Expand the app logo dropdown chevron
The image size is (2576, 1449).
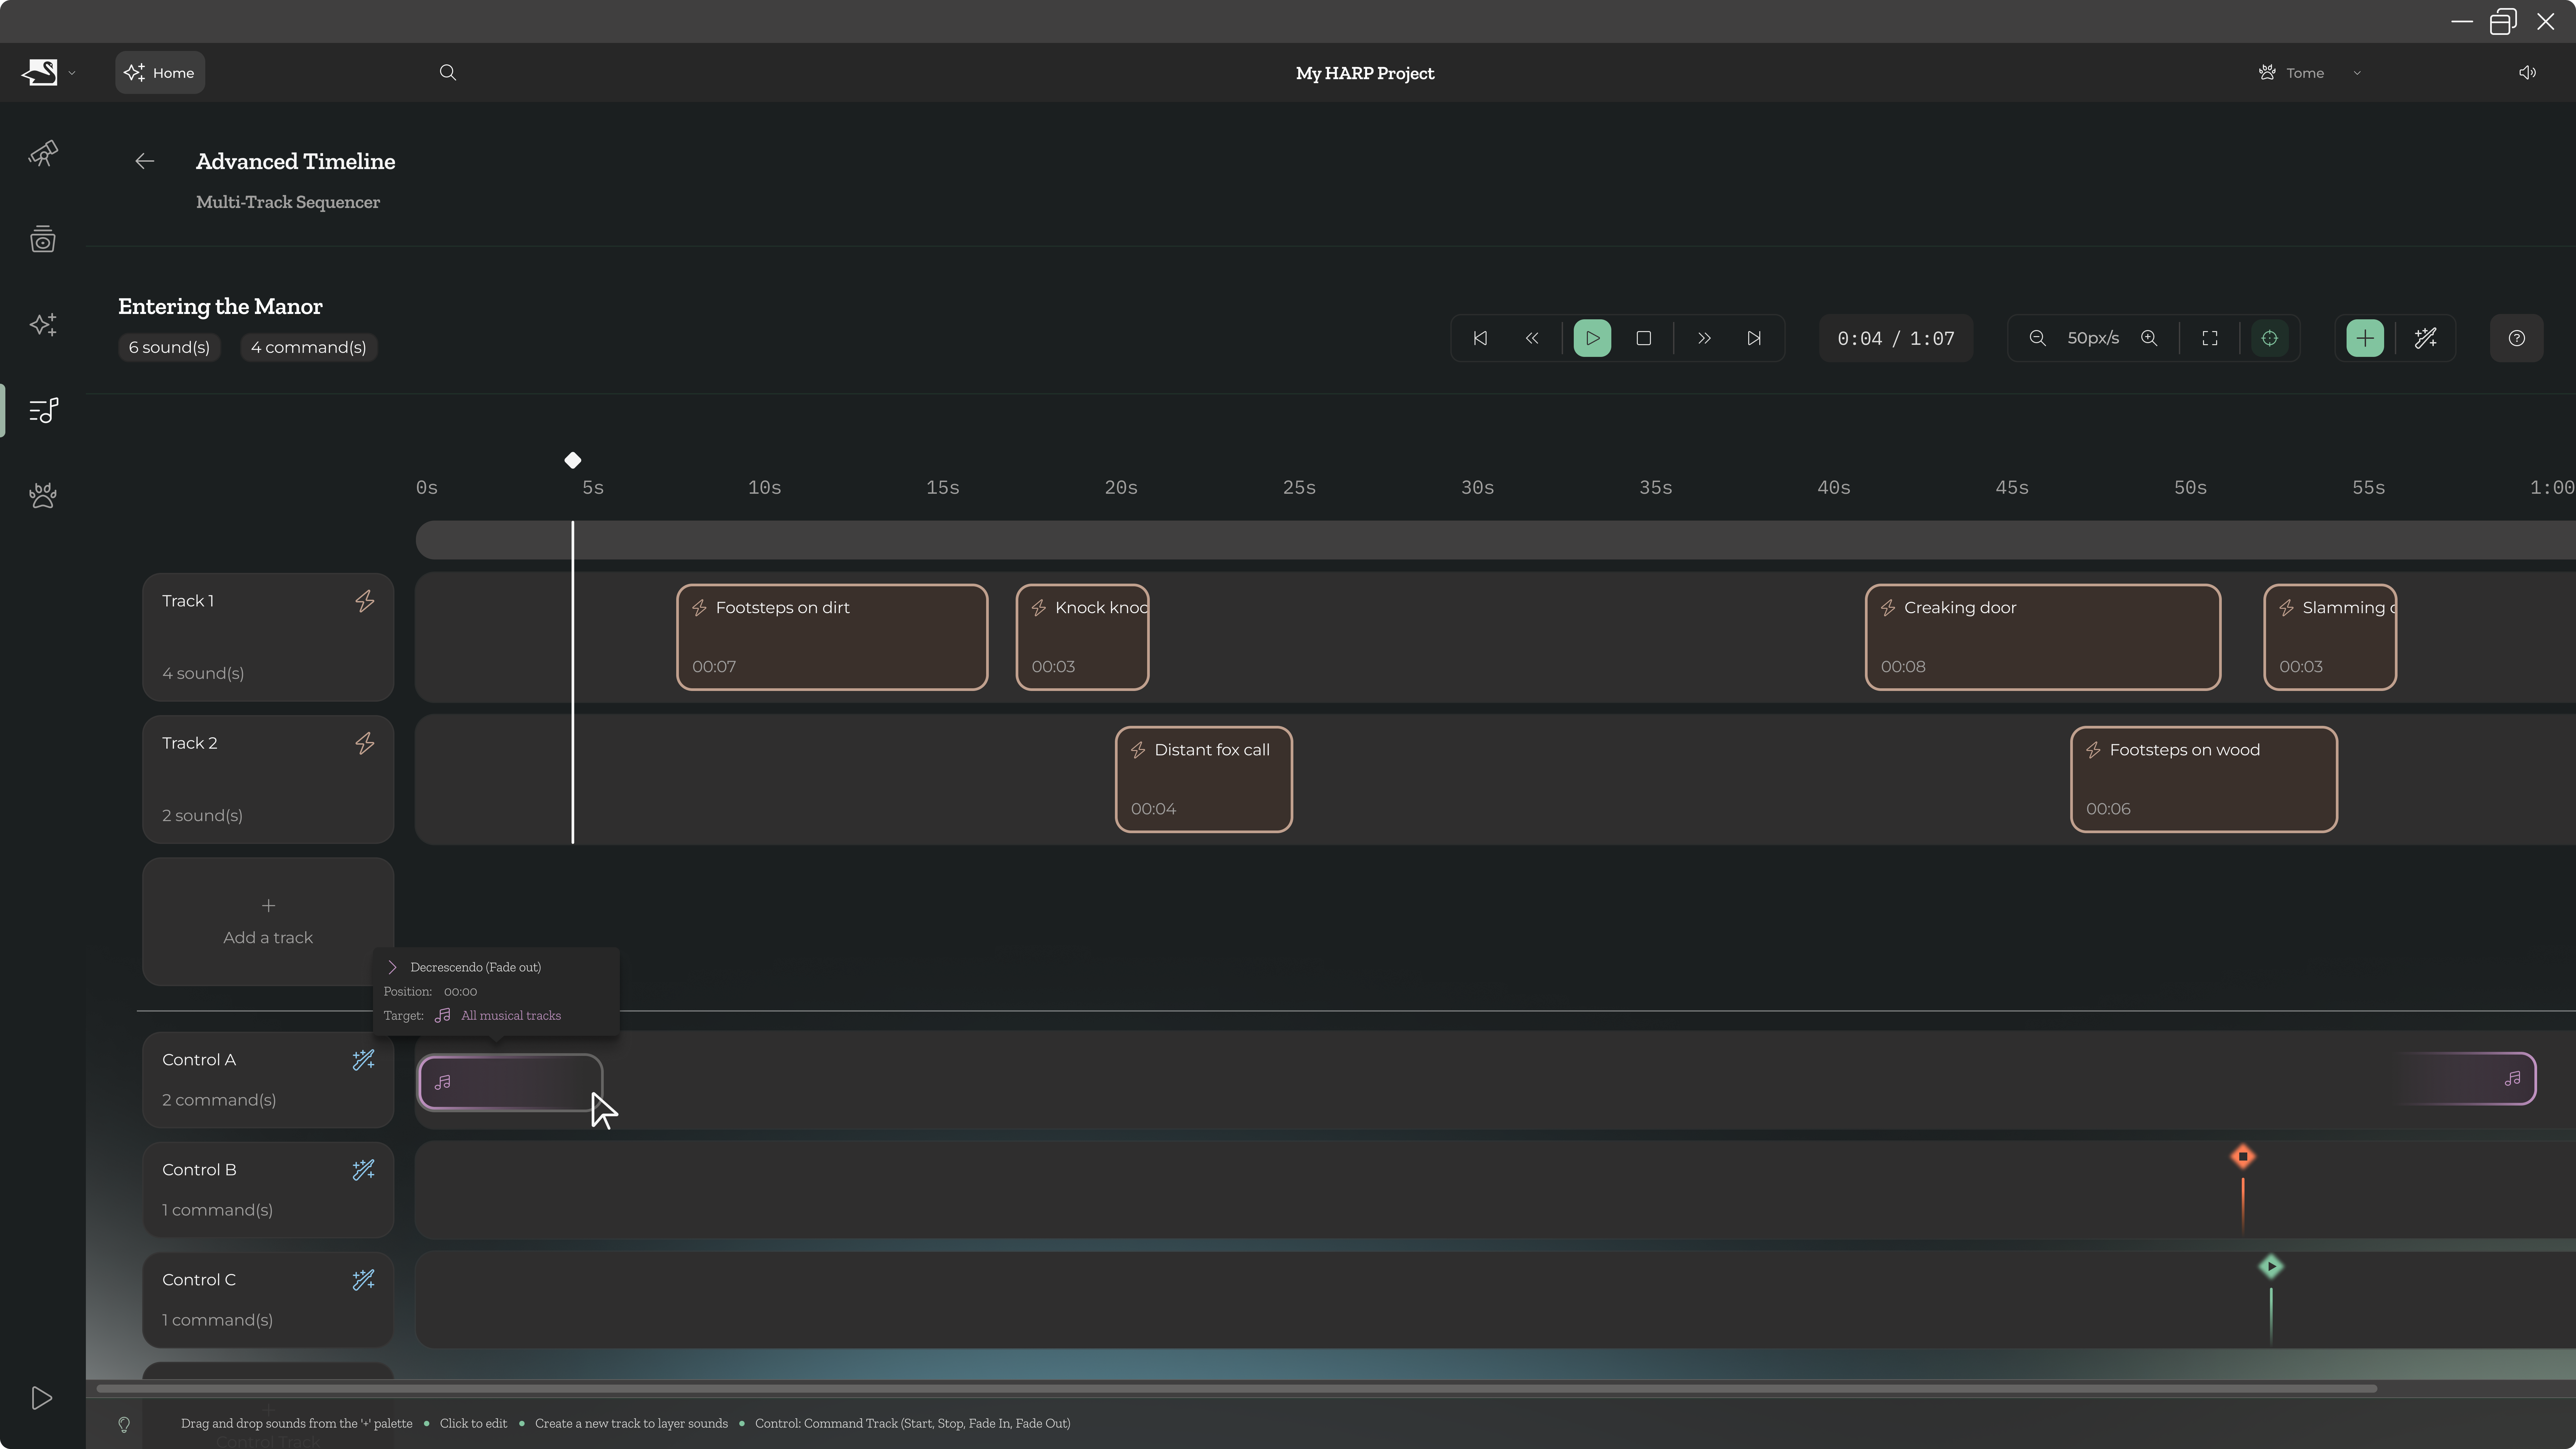coord(72,73)
